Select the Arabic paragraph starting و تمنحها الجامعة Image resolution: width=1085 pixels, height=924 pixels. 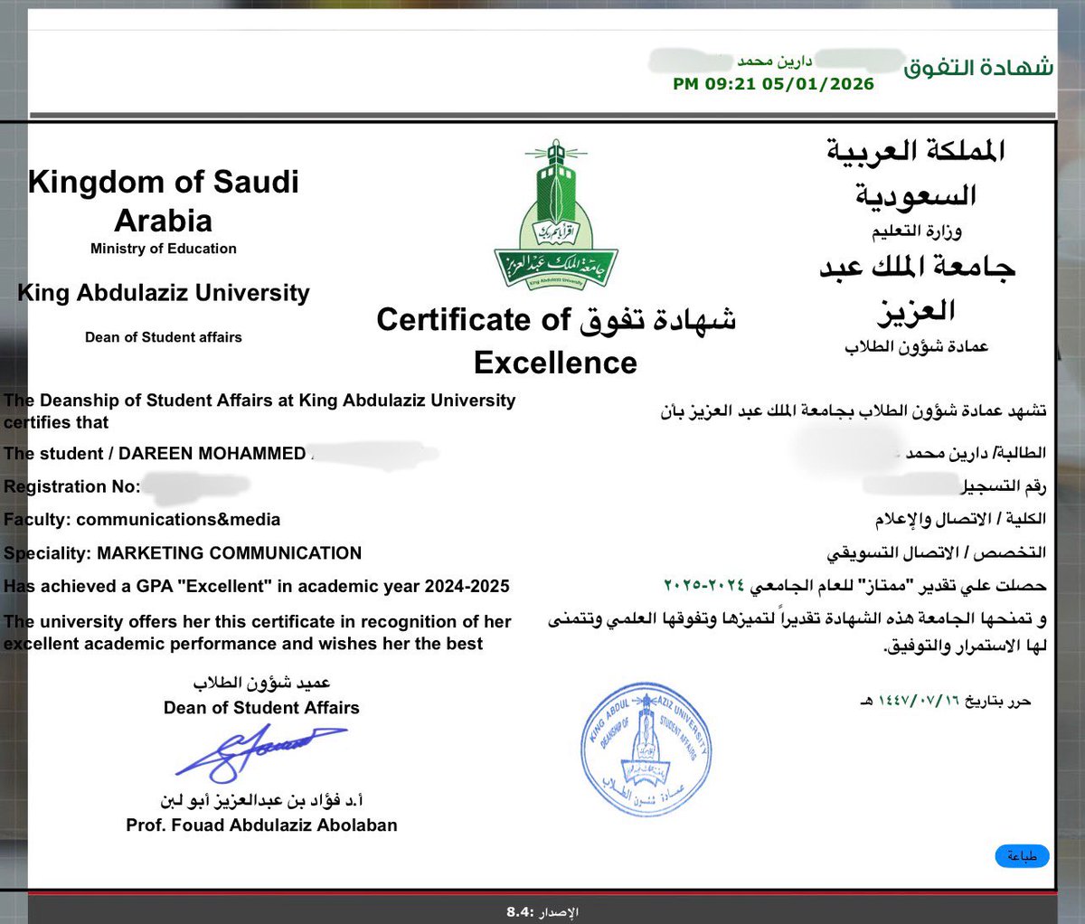(x=797, y=633)
